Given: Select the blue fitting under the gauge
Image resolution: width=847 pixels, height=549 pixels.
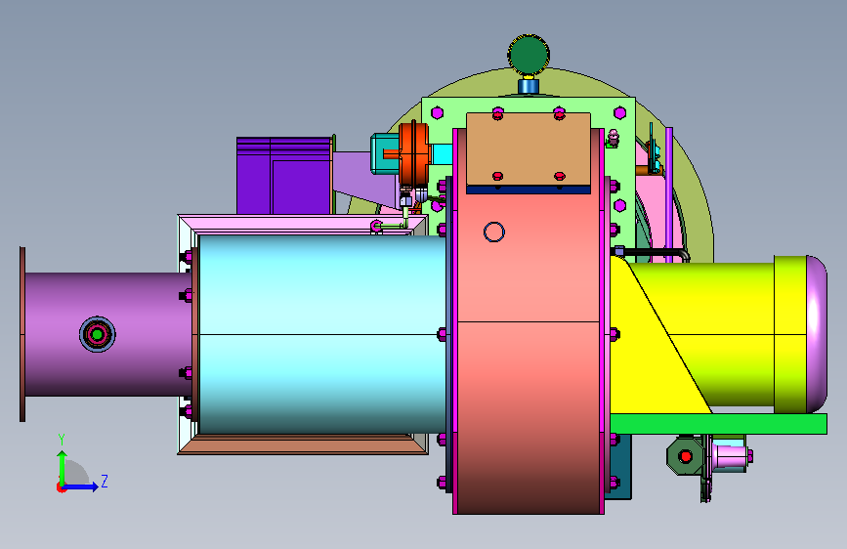Looking at the screenshot, I should point(529,86).
